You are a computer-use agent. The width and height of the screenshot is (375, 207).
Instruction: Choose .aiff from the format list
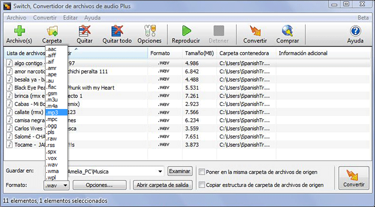click(x=56, y=55)
